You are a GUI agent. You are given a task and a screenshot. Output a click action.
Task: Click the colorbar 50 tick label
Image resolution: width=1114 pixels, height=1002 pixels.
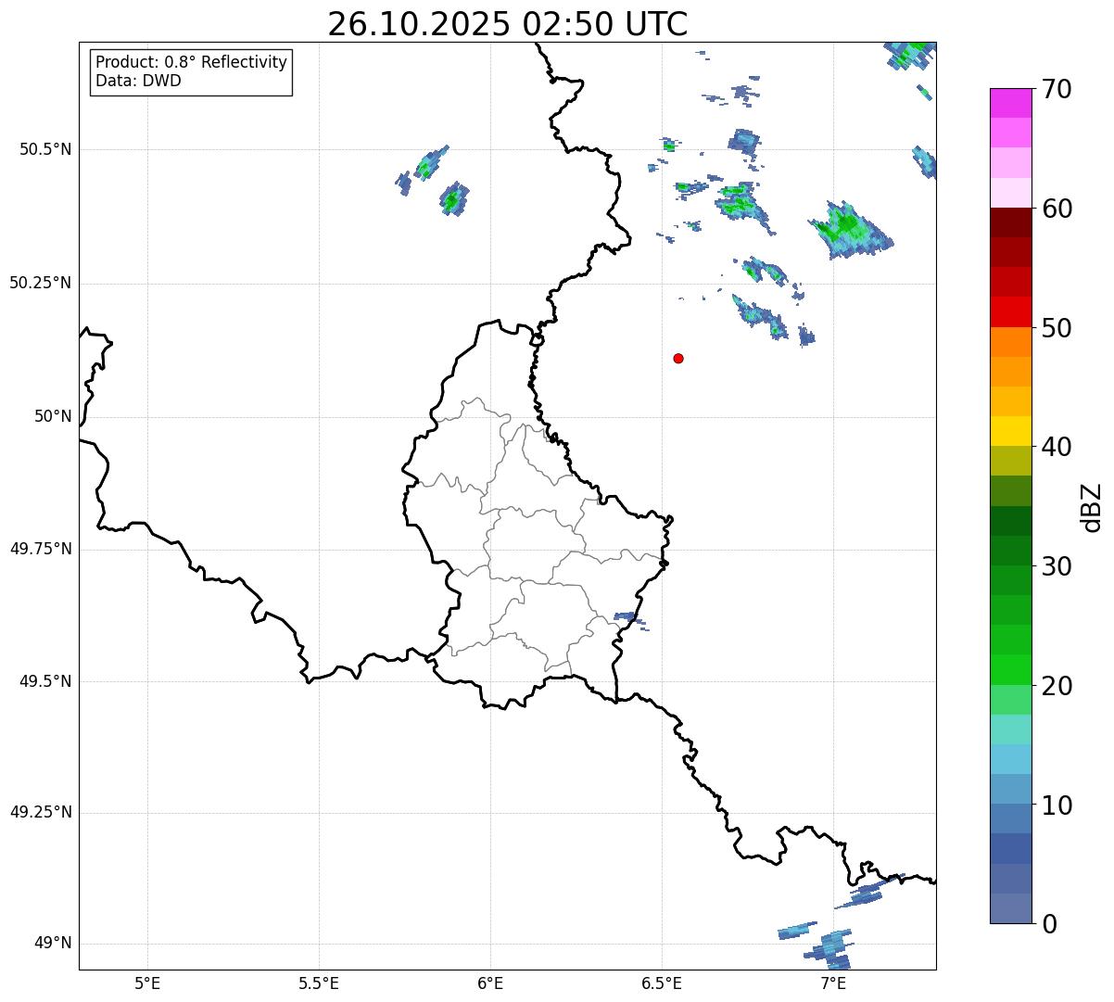[1057, 328]
